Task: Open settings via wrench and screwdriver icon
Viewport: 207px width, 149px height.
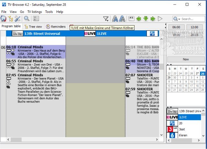Action: 17,19
